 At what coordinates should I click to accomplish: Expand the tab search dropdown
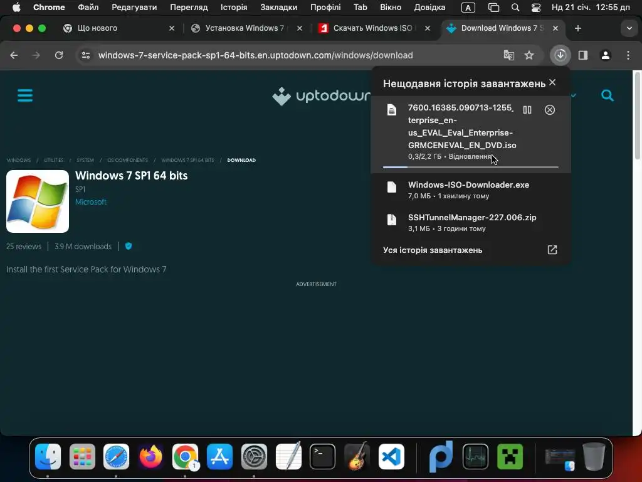coord(629,28)
